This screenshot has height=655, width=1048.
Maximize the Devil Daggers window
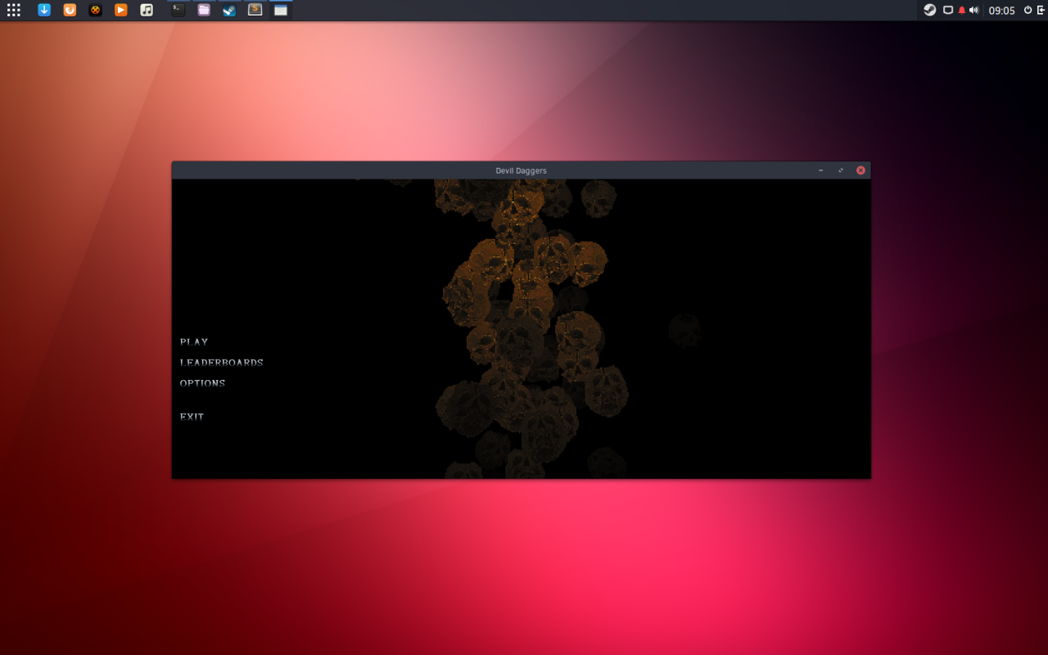(841, 170)
